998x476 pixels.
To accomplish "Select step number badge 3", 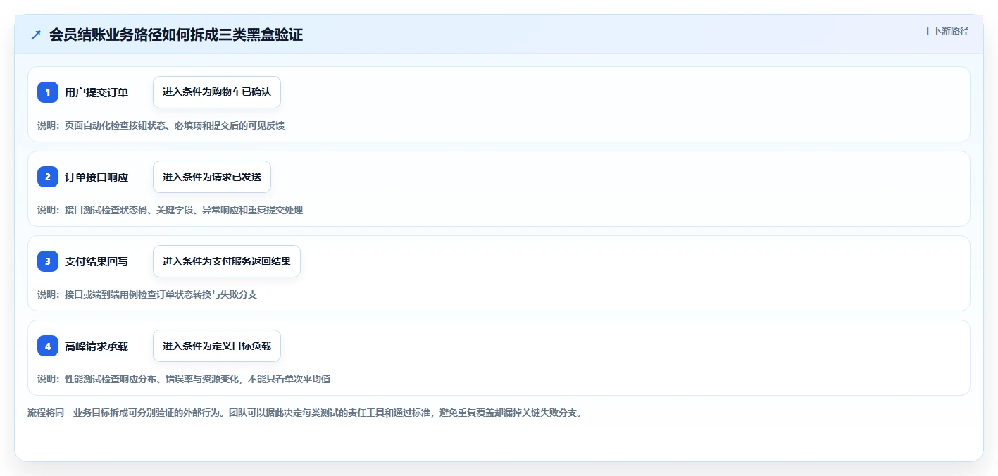I will click(x=48, y=261).
